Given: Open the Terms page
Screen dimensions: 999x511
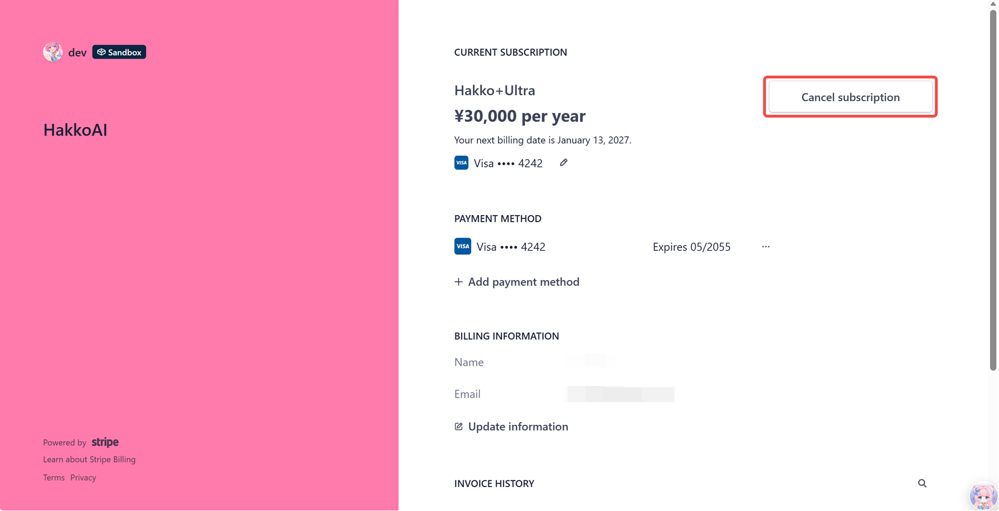Looking at the screenshot, I should click(x=53, y=477).
